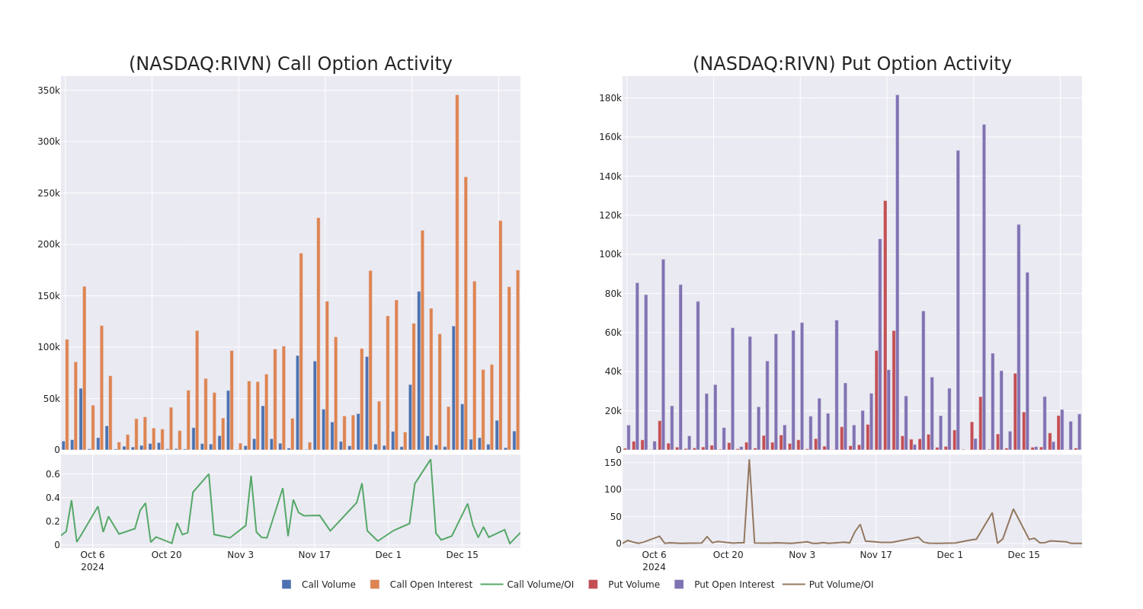1143x609 pixels.
Task: Click the 50 label on put ratio axis
Action: [616, 517]
